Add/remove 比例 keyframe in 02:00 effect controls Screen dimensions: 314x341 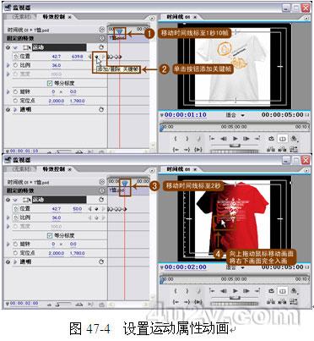97,218
